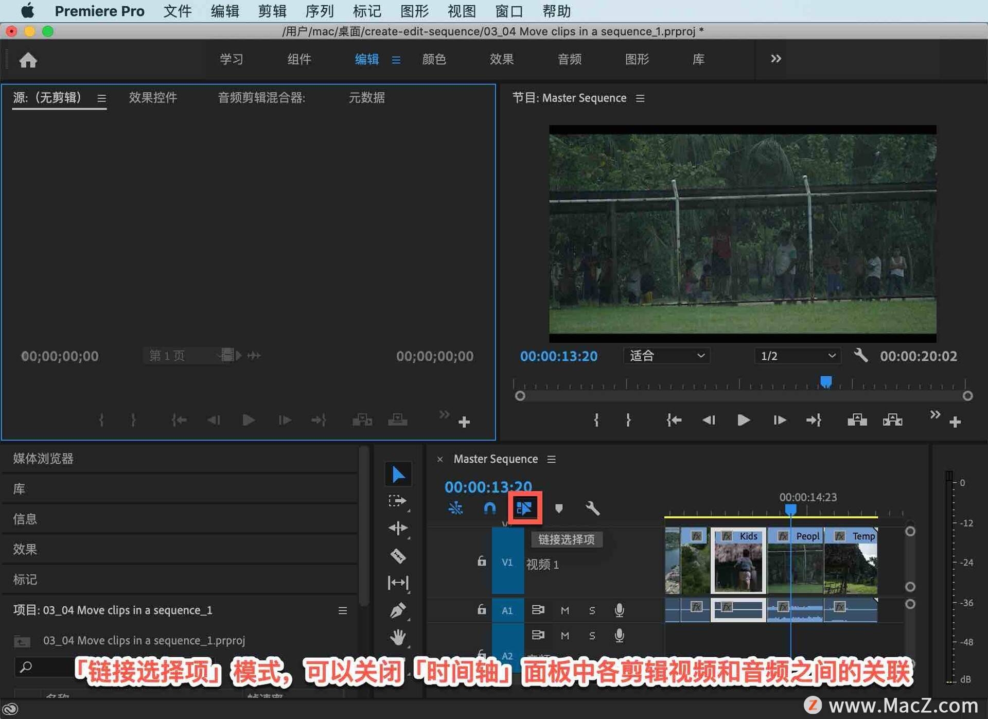988x719 pixels.
Task: Switch workspace to 颜色
Action: (x=434, y=59)
